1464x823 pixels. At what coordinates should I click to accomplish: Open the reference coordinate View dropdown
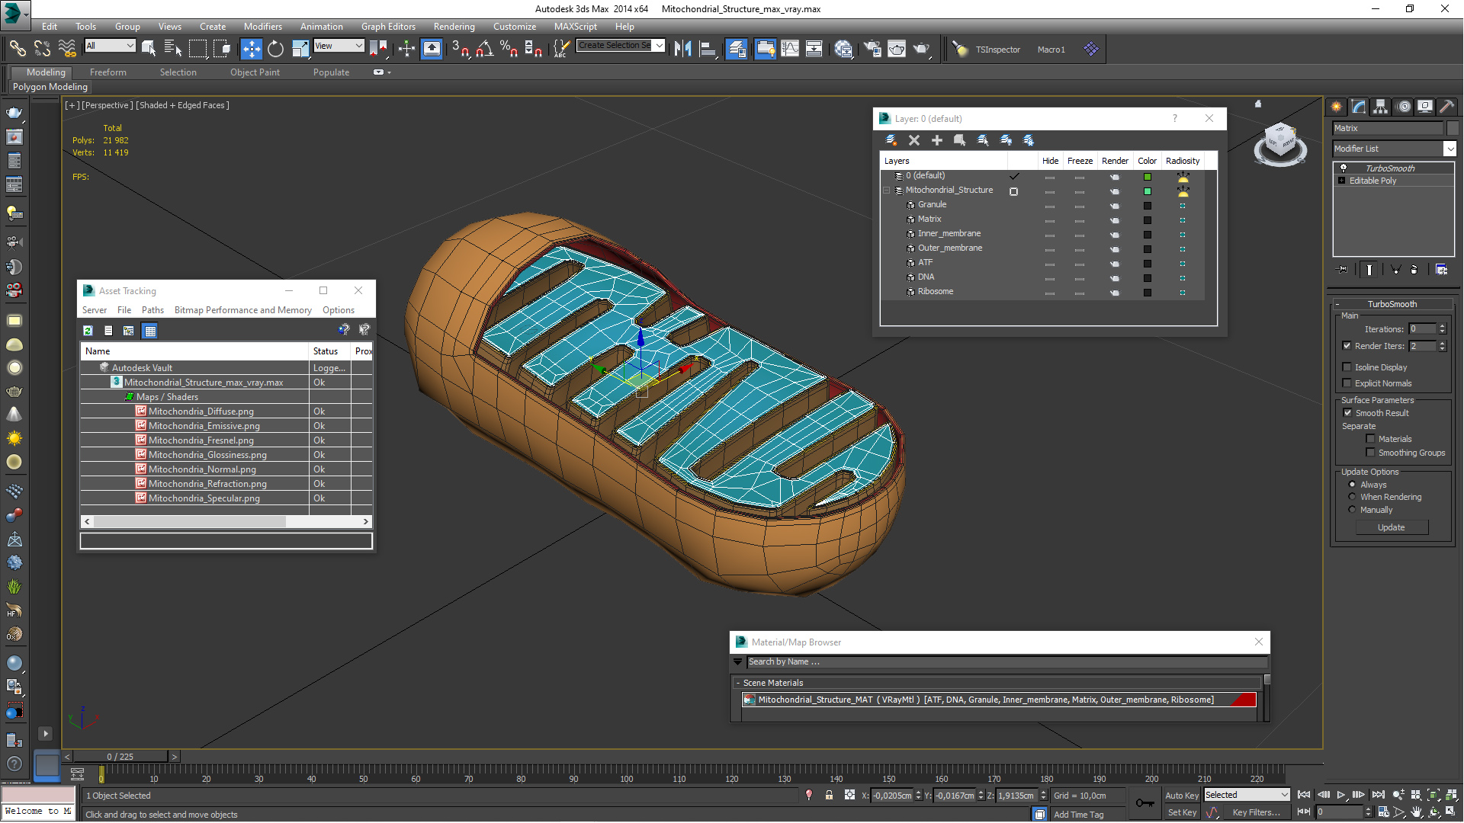pos(339,46)
